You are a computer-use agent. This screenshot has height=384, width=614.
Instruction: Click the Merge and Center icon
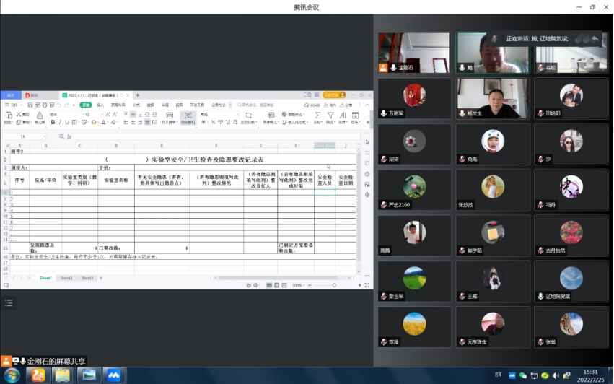click(170, 115)
